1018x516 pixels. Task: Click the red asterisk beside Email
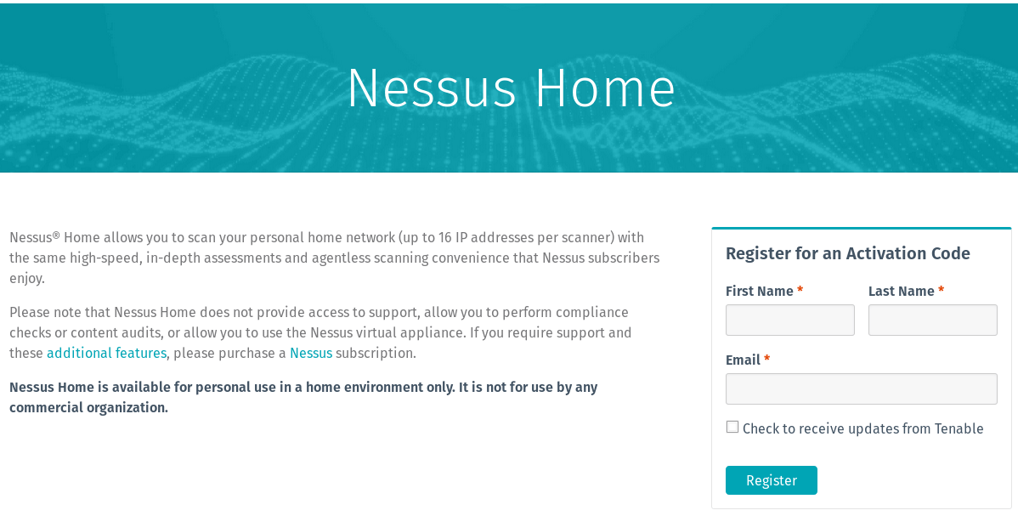(x=766, y=360)
